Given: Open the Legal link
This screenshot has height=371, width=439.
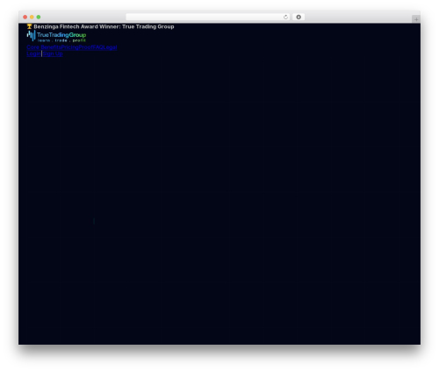Looking at the screenshot, I should click(111, 47).
